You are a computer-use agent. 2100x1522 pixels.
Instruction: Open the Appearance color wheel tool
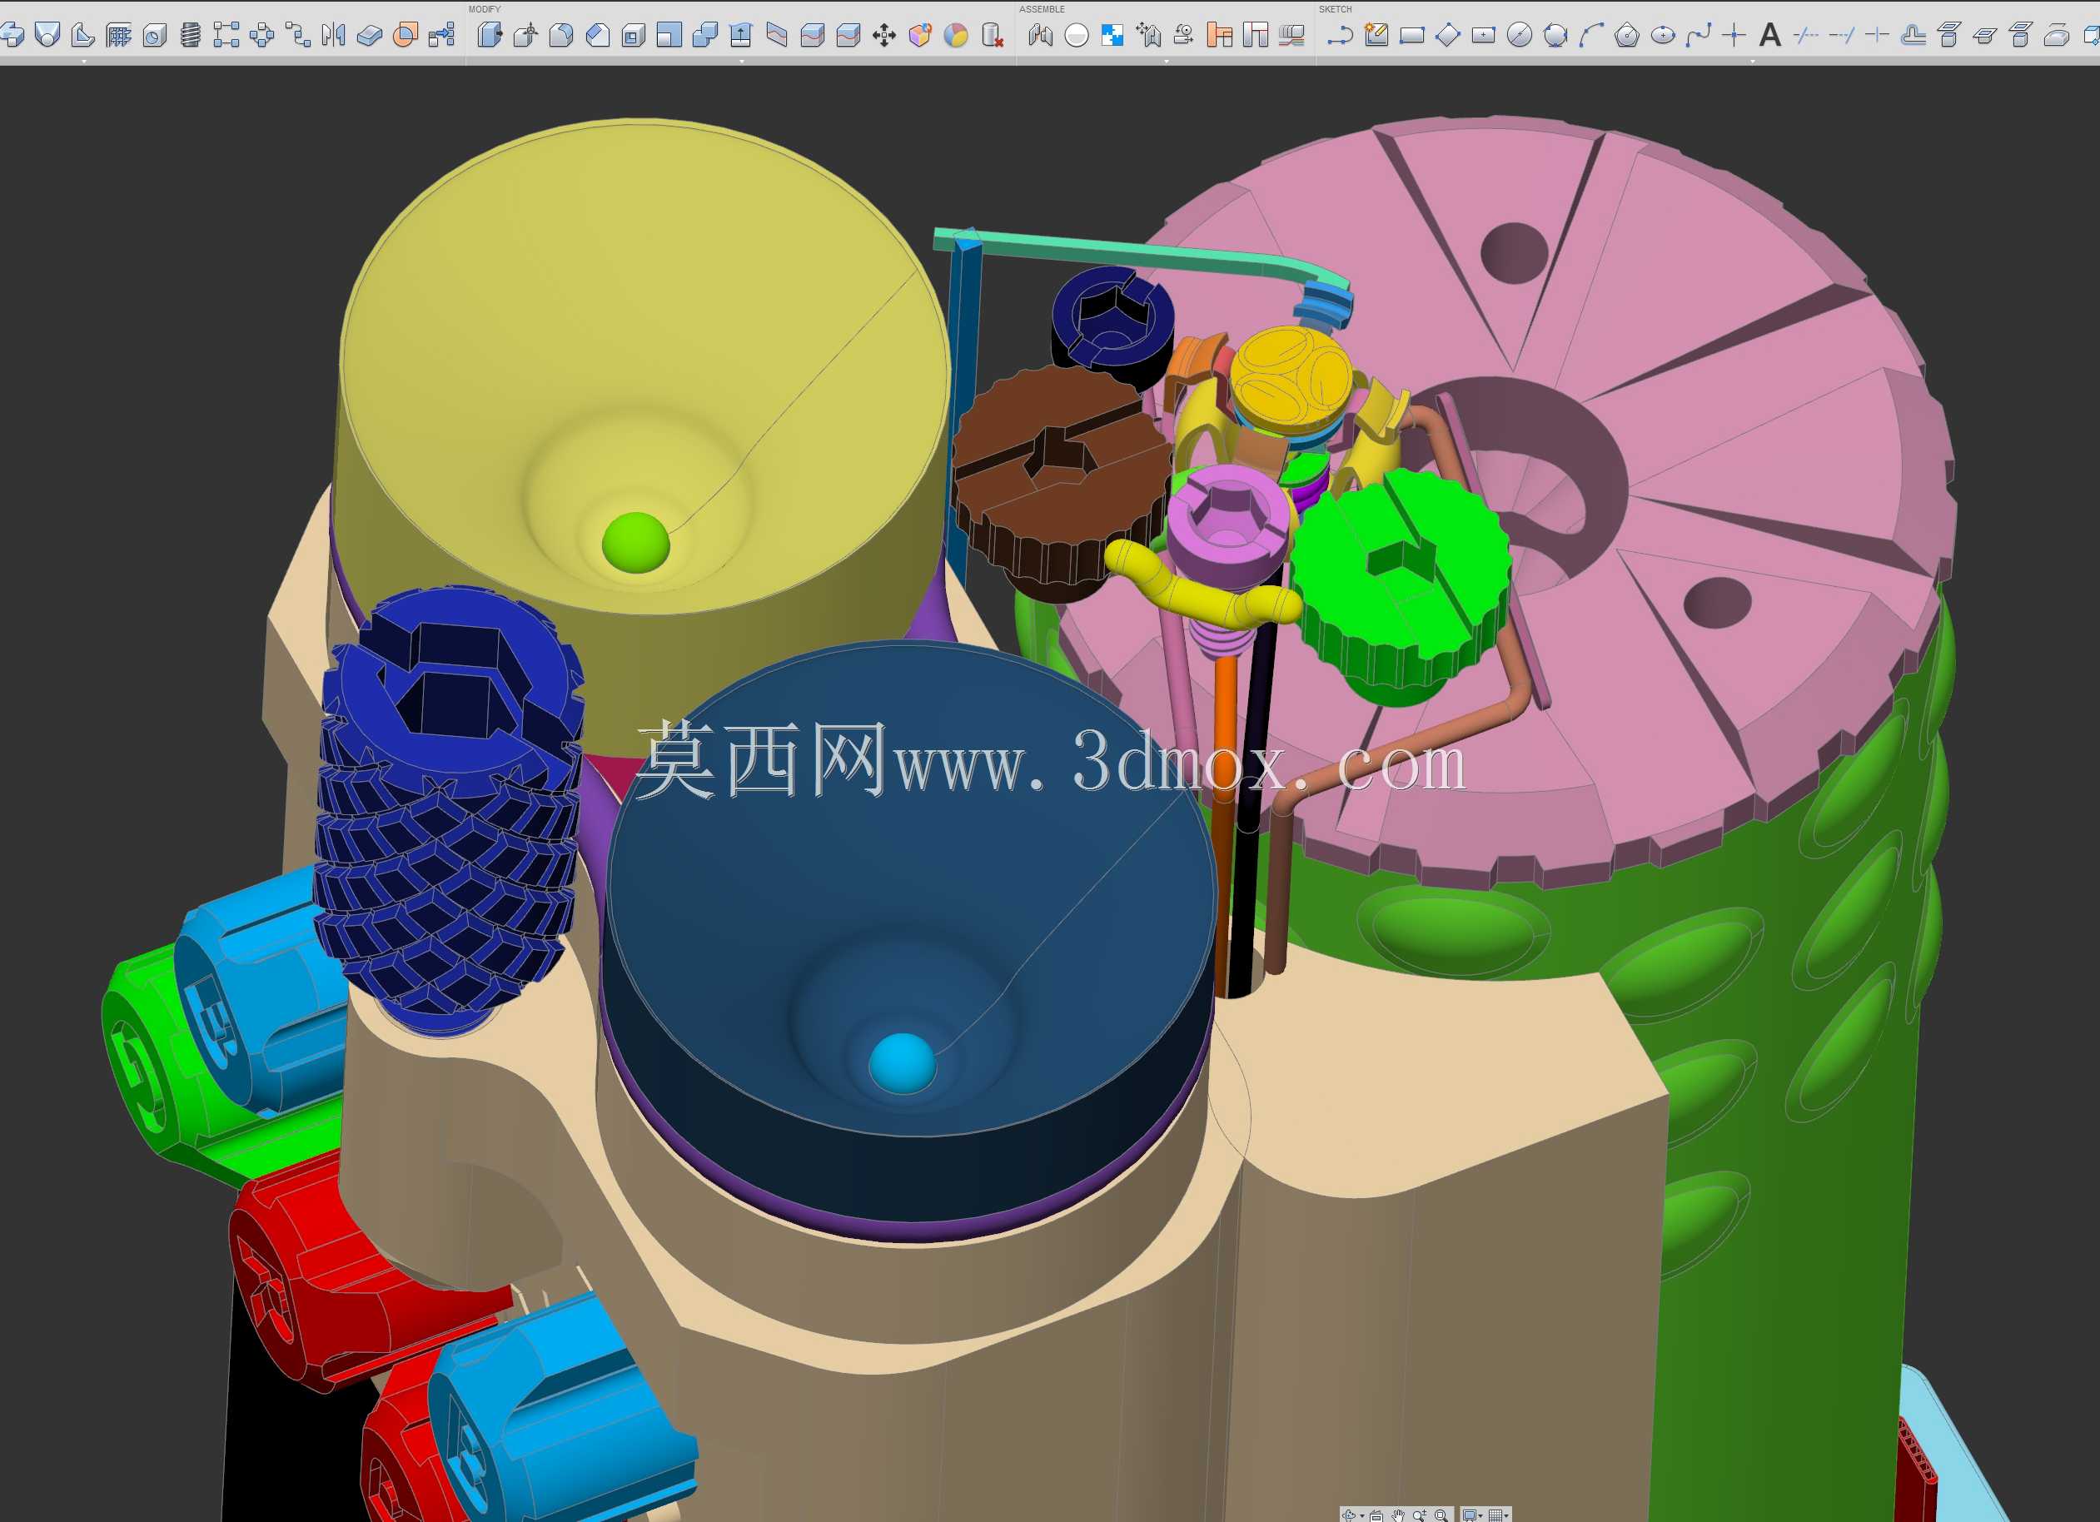956,35
